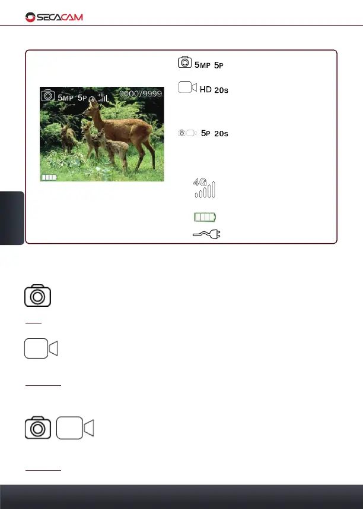The image size is (363, 509).
Task: Click the deer preview screen image
Action: point(102,134)
